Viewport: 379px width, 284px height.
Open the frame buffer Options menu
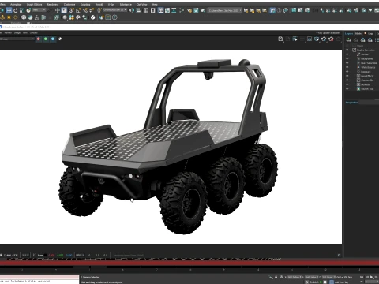click(x=34, y=32)
